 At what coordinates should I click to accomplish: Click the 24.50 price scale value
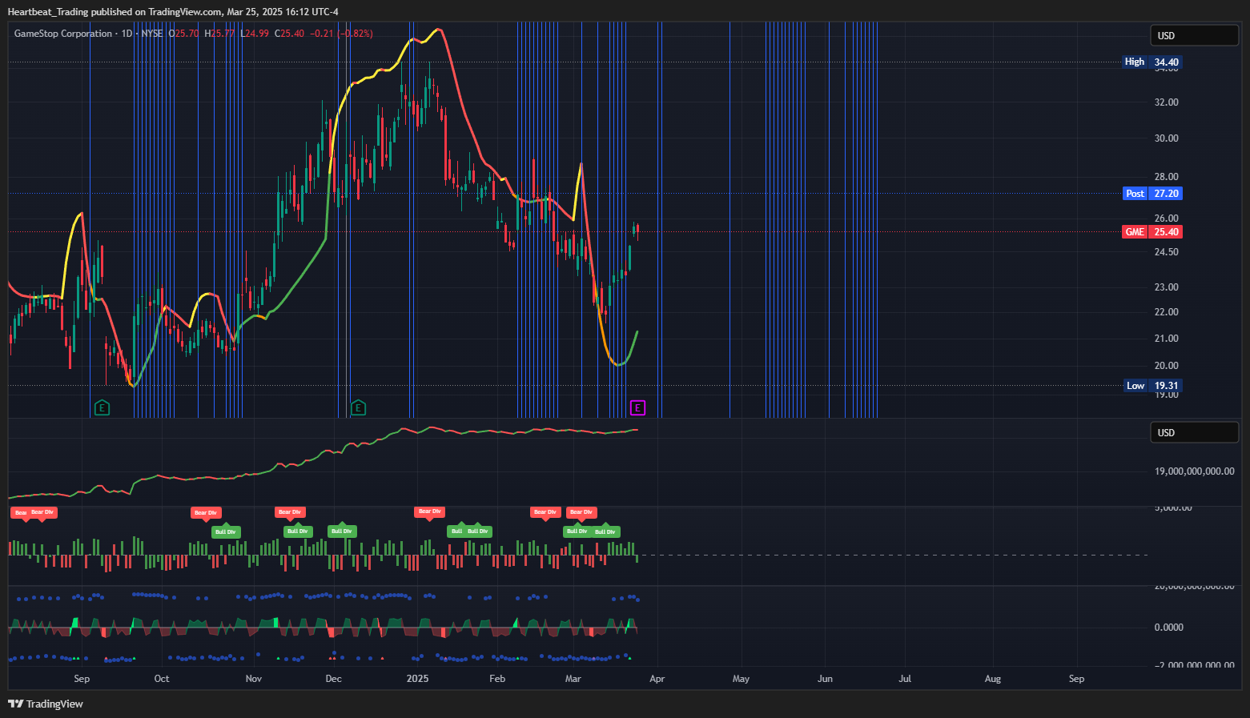pos(1167,252)
